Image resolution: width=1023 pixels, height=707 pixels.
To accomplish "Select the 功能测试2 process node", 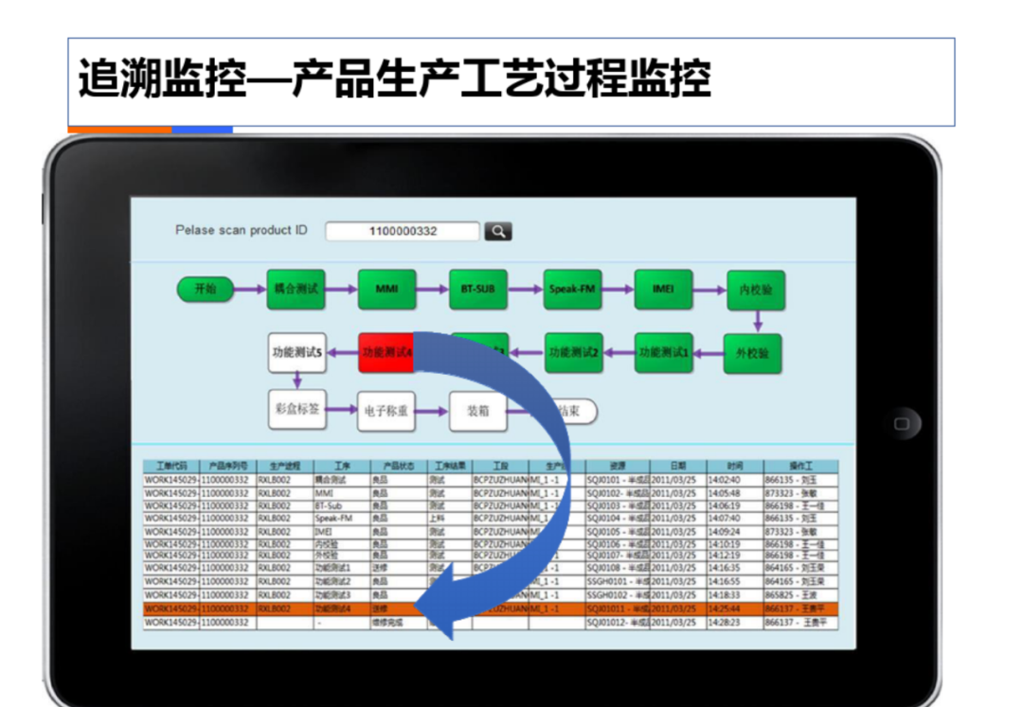I will tap(573, 352).
